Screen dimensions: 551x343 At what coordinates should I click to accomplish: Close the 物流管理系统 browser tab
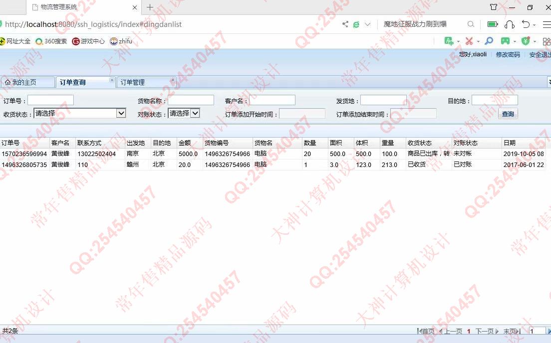(135, 7)
